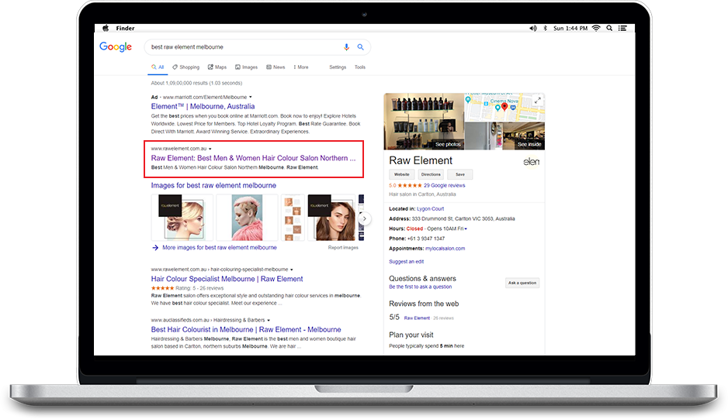728x419 pixels.
Task: Expand arrow beside hair-colouring-specialist-melbourne URL
Action: [x=292, y=270]
